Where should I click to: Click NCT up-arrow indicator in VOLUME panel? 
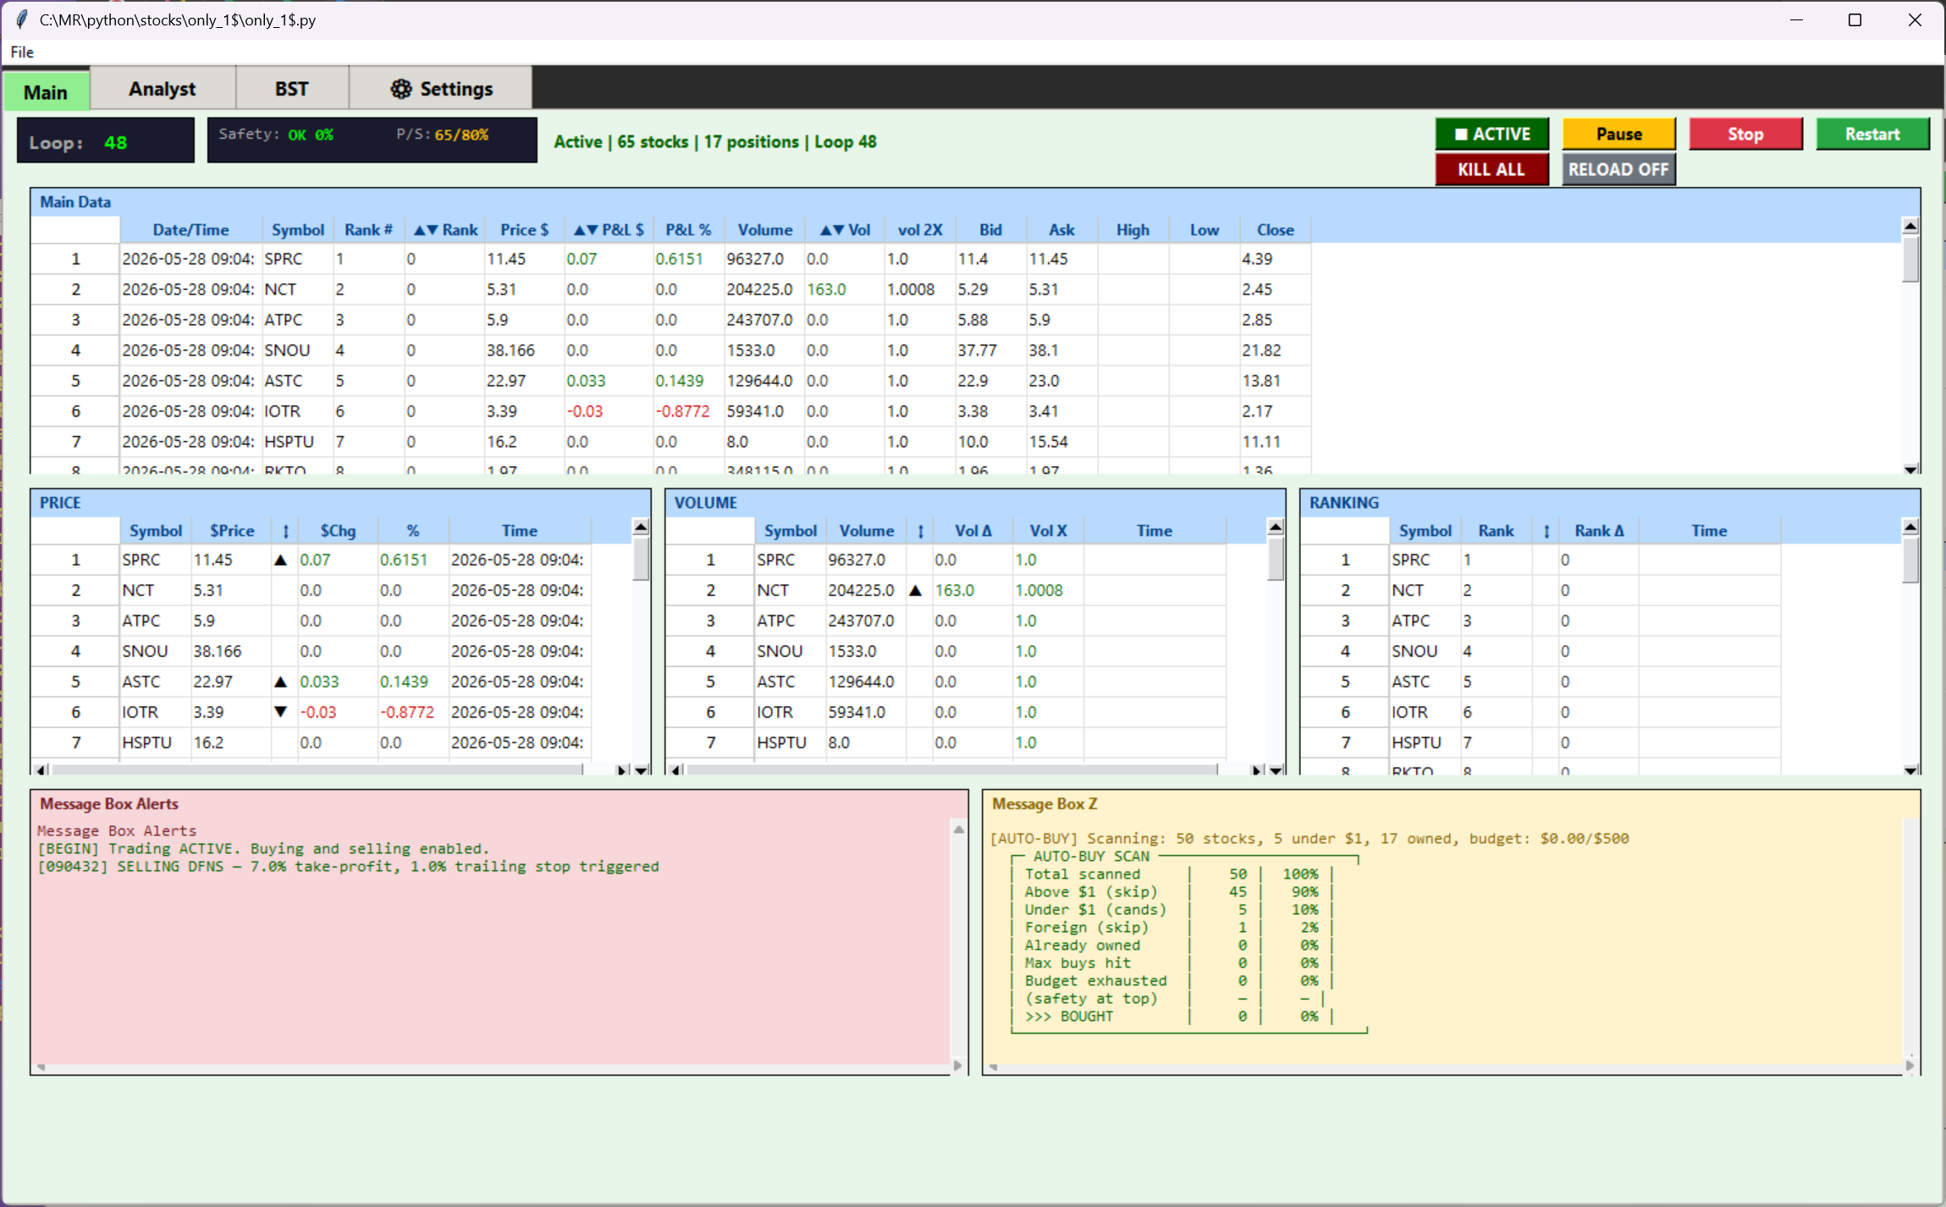click(x=916, y=590)
